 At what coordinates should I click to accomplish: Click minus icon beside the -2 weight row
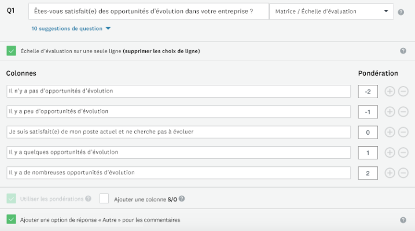(403, 91)
